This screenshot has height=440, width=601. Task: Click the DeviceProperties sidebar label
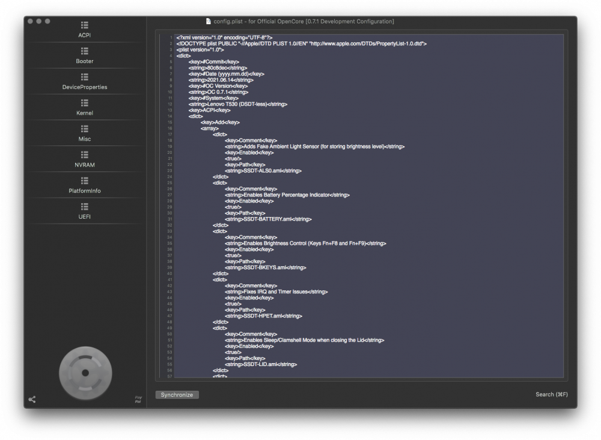85,87
